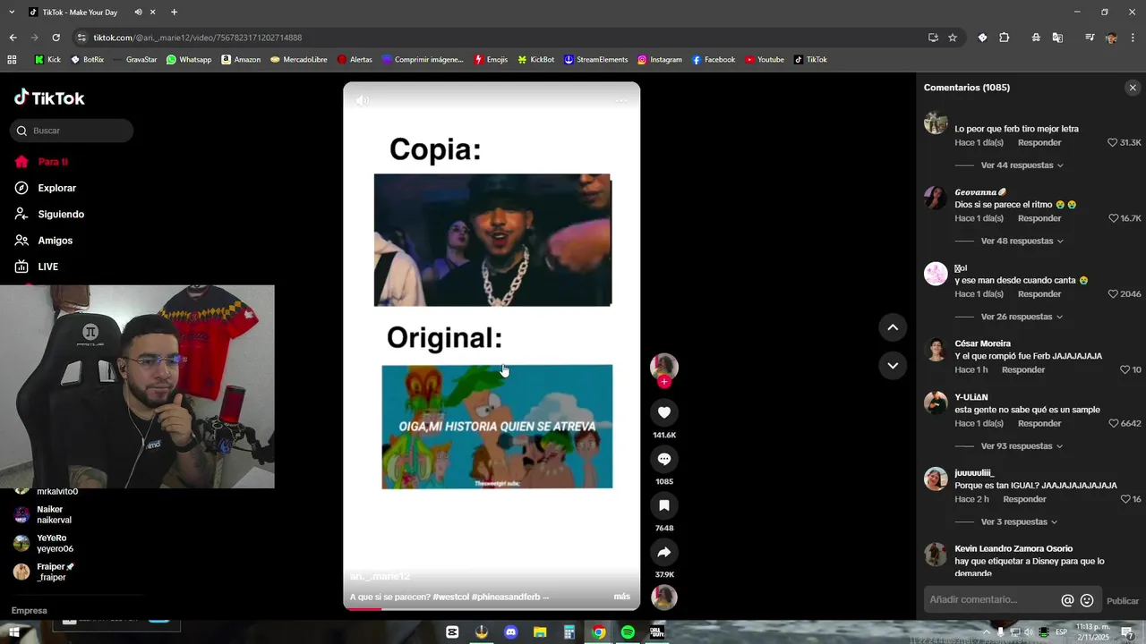Screen dimensions: 1146x644
Task: Close the Comentarios panel
Action: 1133,88
